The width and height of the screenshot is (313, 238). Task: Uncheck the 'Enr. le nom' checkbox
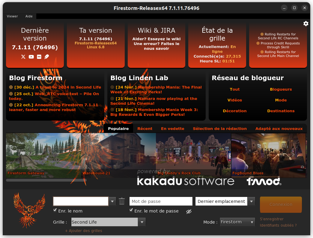click(55, 210)
